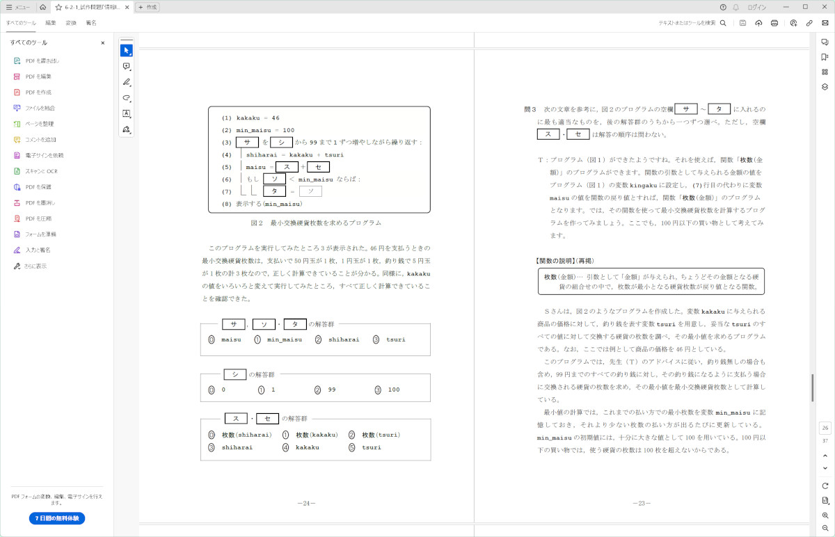Click the zoom in magnifier
Viewport: 835px width, 537px height.
(x=825, y=515)
